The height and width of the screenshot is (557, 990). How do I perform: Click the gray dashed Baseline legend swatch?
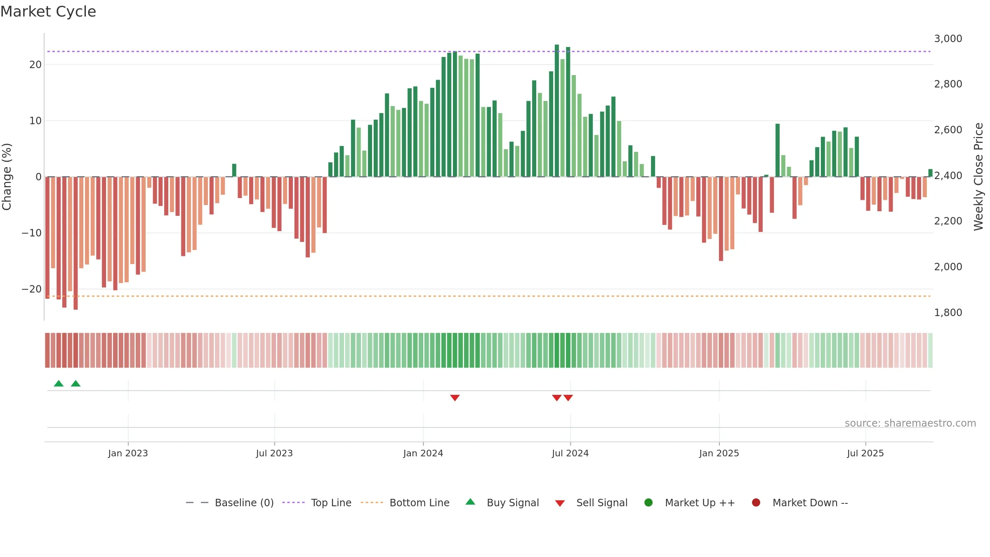coord(197,503)
